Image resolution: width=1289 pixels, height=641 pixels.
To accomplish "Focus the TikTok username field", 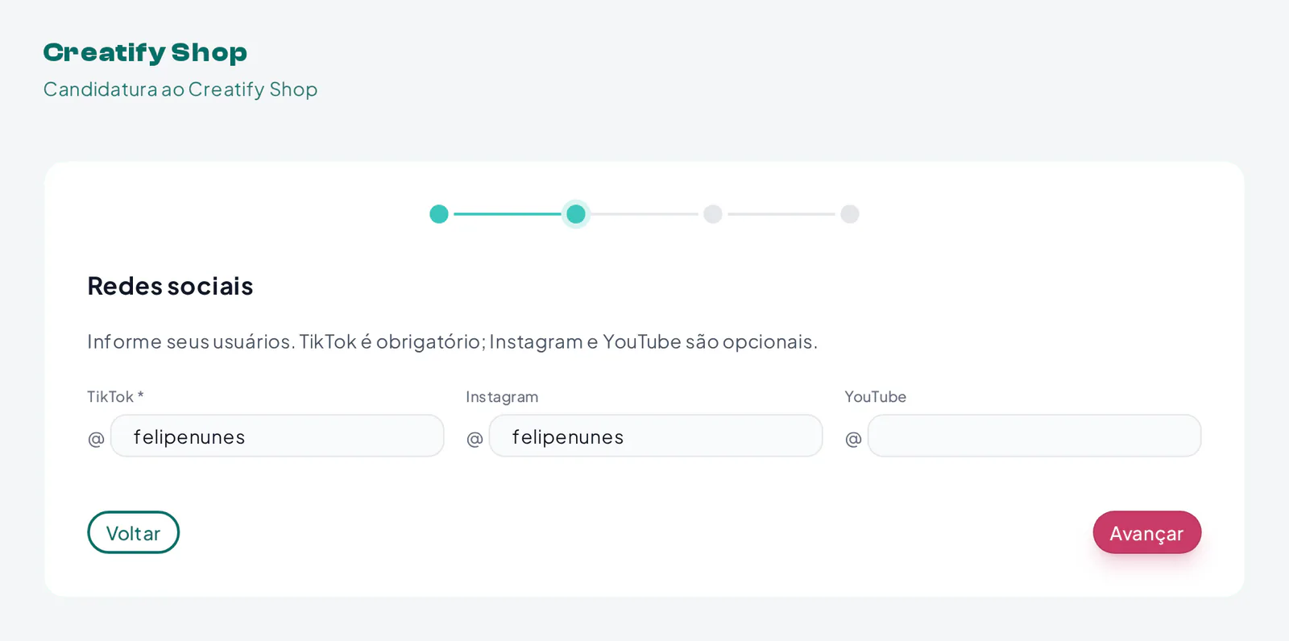I will [x=277, y=436].
